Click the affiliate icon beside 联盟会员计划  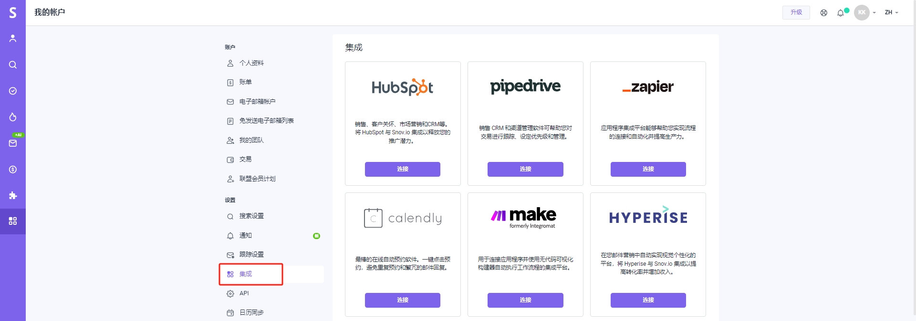point(230,179)
